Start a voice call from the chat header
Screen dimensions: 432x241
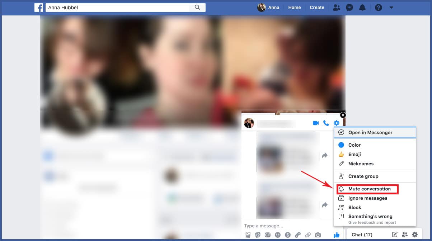tap(326, 123)
